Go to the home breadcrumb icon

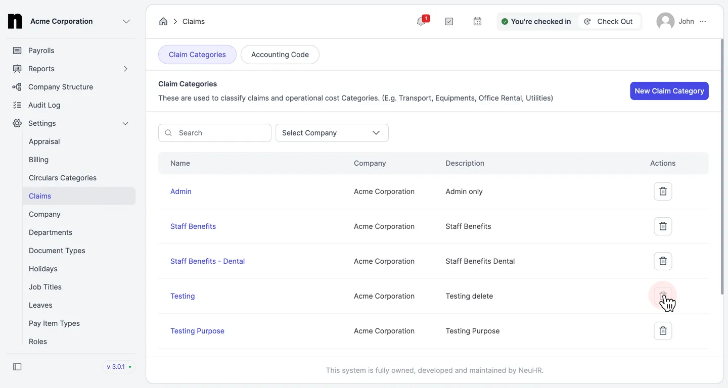tap(163, 21)
